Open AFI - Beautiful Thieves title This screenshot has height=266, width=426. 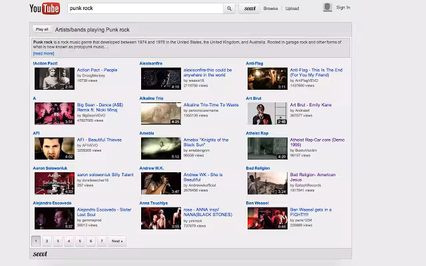[x=99, y=140]
